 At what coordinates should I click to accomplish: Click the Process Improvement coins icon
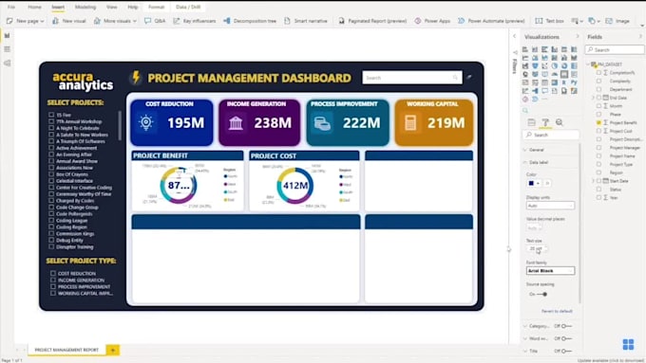(322, 122)
